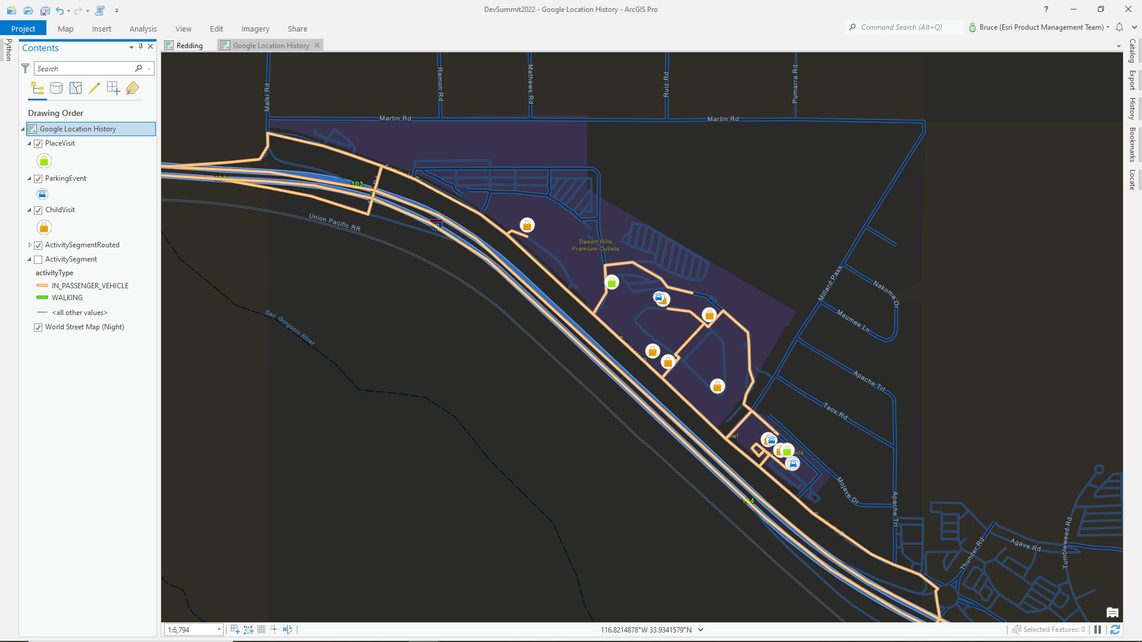Click List By Snapping icon

tap(113, 89)
